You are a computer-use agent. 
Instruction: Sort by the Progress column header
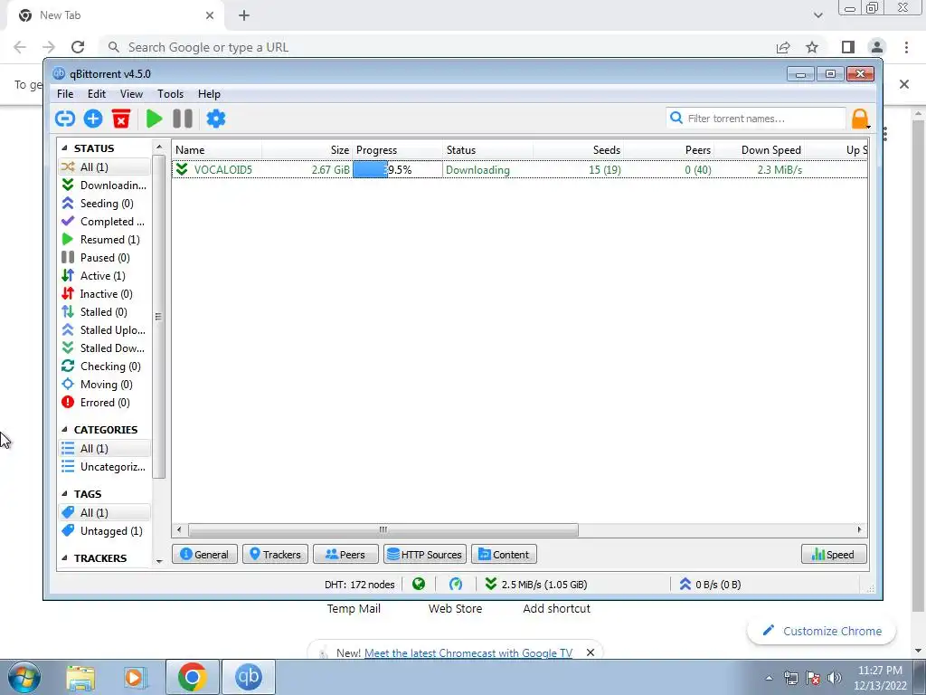(x=398, y=150)
